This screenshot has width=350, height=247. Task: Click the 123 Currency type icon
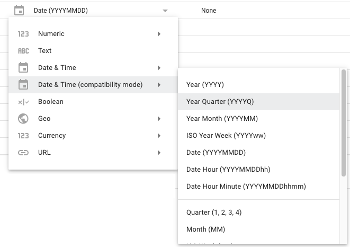23,136
